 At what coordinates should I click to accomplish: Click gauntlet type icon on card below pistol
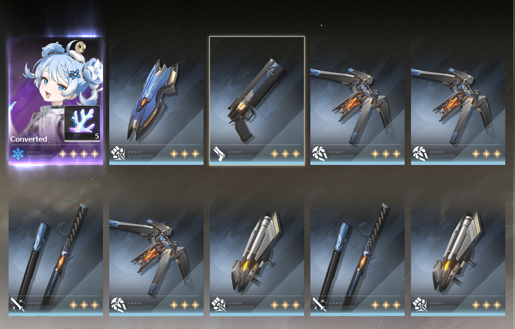[218, 305]
